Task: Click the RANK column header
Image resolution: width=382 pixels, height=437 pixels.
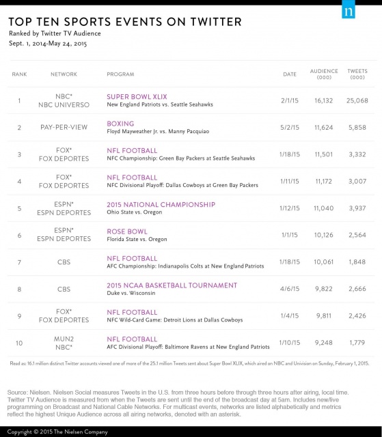Action: click(19, 74)
